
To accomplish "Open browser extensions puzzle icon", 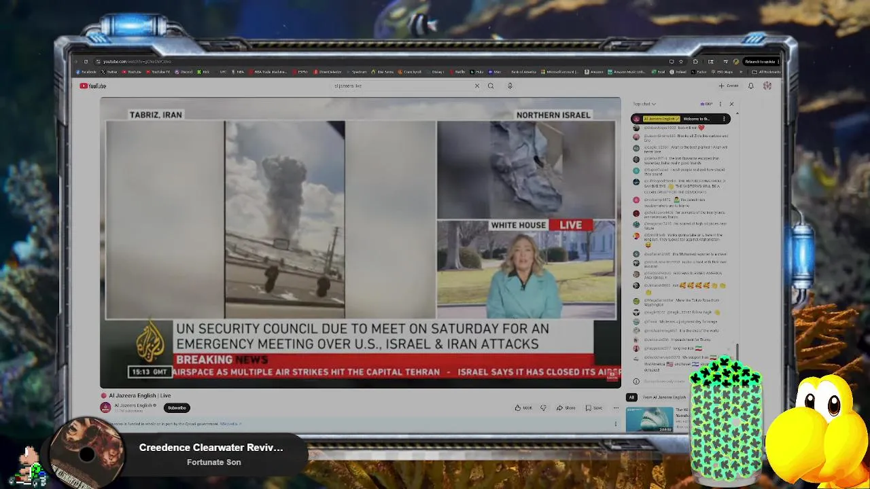I will click(695, 62).
